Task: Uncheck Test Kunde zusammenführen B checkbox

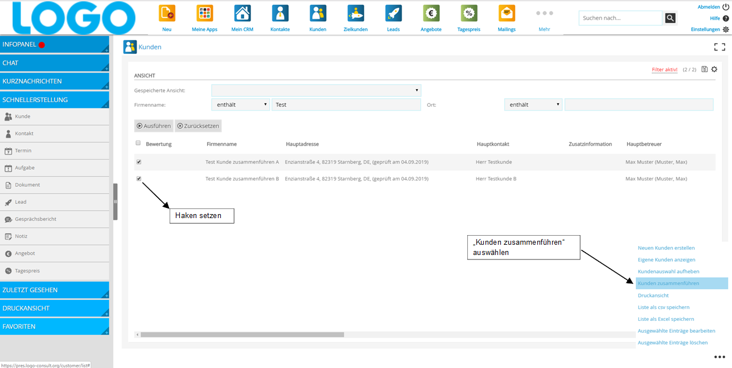Action: pyautogui.click(x=139, y=178)
